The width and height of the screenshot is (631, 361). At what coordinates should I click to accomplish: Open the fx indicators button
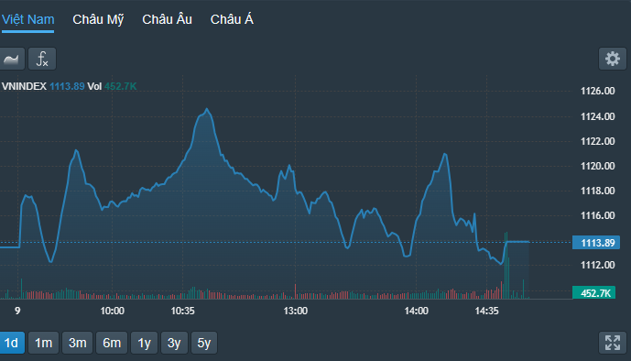click(x=42, y=60)
